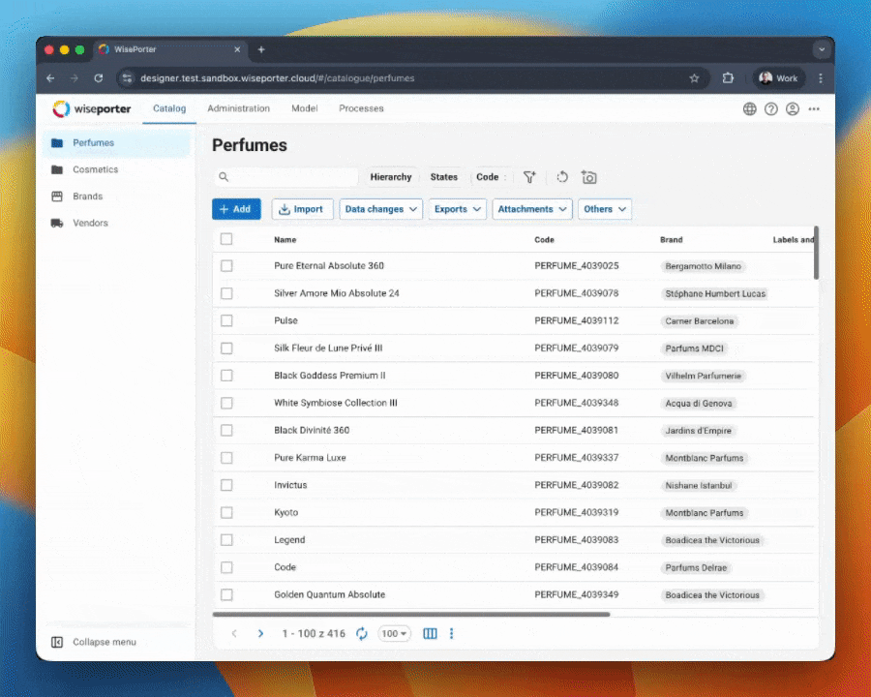The height and width of the screenshot is (697, 871).
Task: Change page size with the 100 dropdown
Action: (x=394, y=633)
